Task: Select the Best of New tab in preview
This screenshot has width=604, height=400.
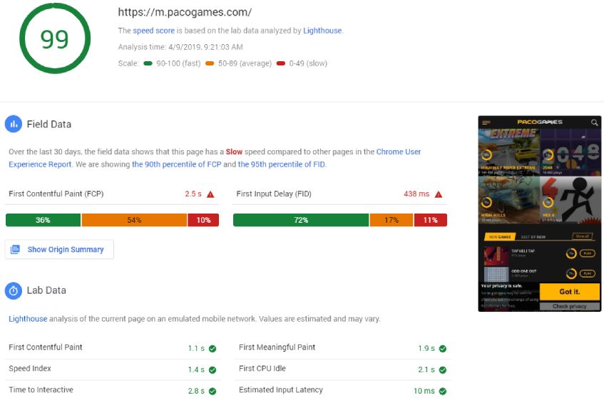Action: 533,237
